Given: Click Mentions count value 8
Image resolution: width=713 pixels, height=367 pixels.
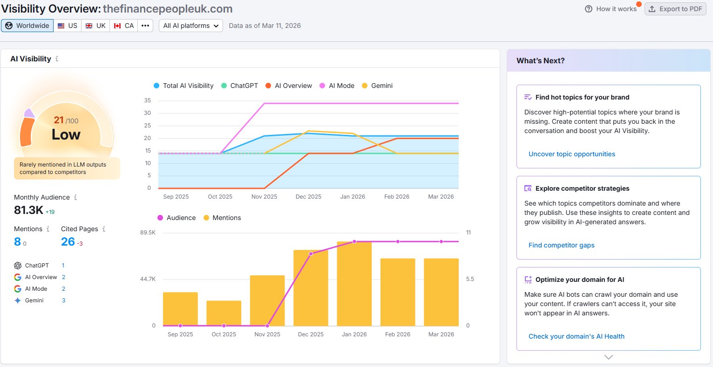Looking at the screenshot, I should coord(17,242).
